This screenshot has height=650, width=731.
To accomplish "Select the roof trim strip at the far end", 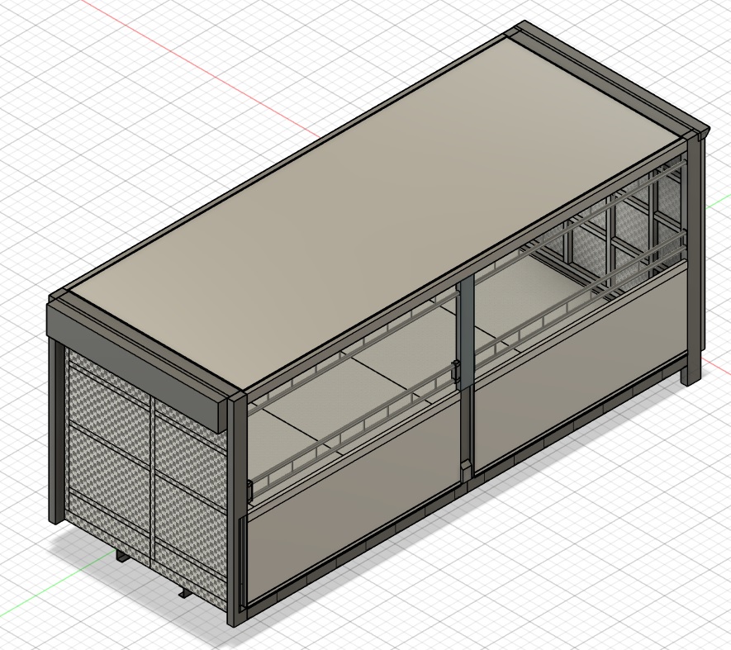I will click(611, 74).
